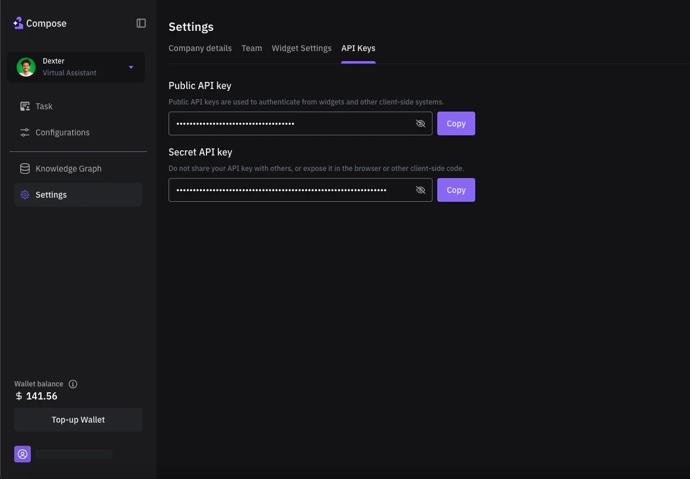Screen dimensions: 690x479
Task: Switch to the Company details tab
Action: [200, 48]
